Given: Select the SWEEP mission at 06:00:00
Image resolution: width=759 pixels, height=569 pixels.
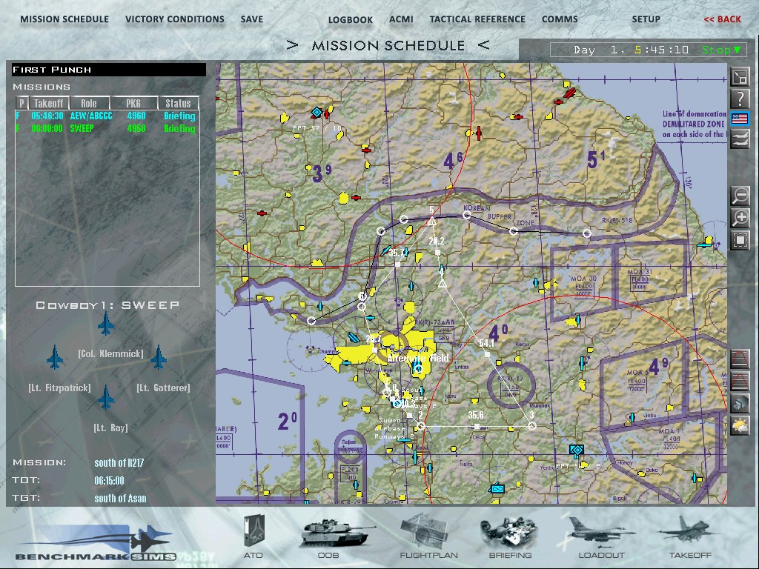Looking at the screenshot, I should (x=106, y=129).
